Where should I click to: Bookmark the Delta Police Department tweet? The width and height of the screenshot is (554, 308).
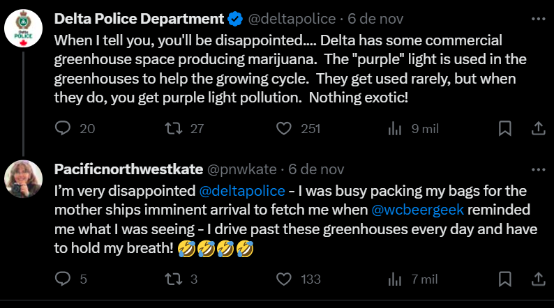pos(505,128)
